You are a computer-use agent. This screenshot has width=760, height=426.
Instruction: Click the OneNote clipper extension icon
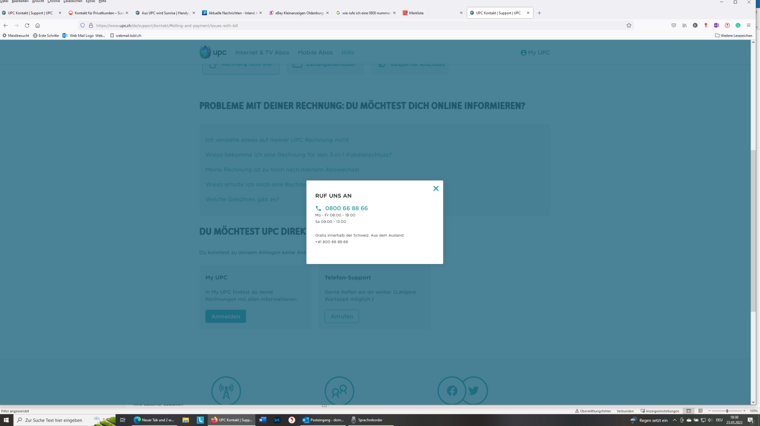(x=716, y=25)
